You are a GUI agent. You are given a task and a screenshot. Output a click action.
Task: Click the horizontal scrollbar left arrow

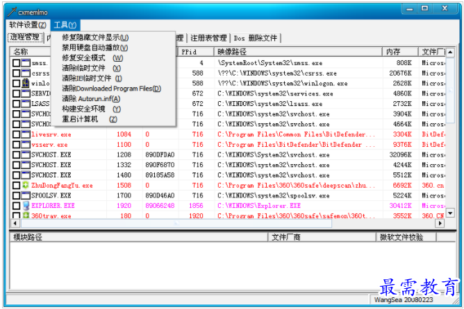pyautogui.click(x=15, y=223)
